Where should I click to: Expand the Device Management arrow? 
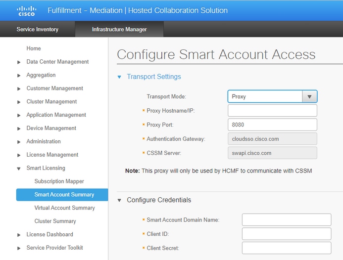(19, 129)
